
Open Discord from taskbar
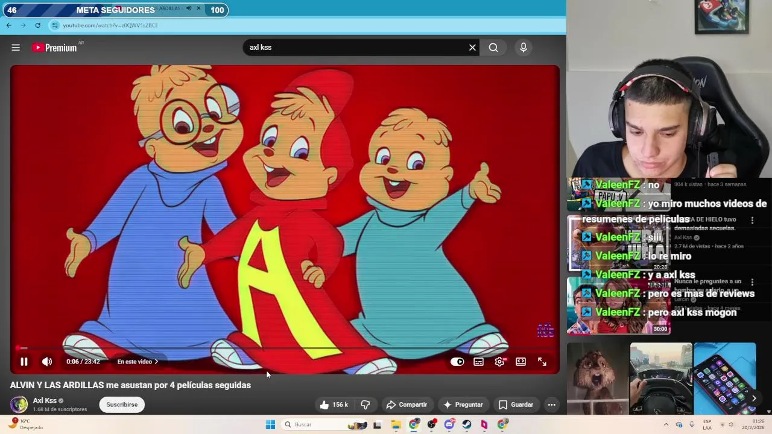click(449, 425)
